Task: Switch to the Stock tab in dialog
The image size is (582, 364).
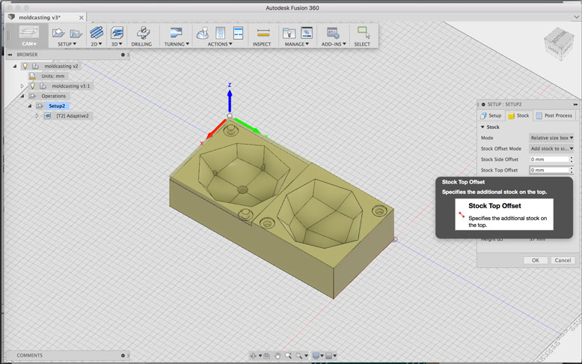Action: pos(518,115)
